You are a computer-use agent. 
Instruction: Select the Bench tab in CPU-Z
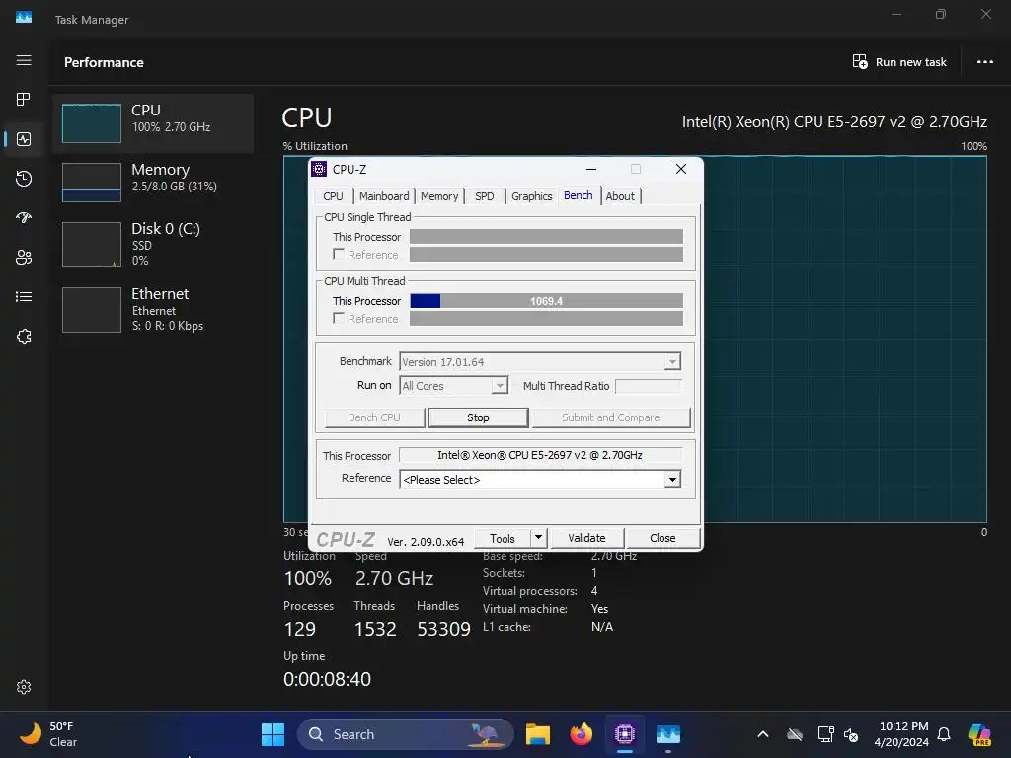pos(578,195)
